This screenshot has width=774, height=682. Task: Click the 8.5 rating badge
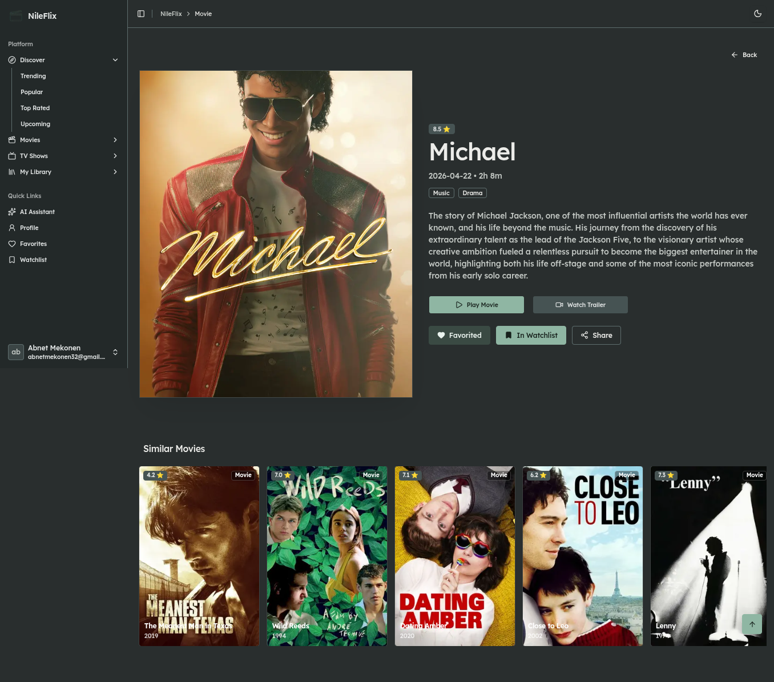pyautogui.click(x=442, y=129)
